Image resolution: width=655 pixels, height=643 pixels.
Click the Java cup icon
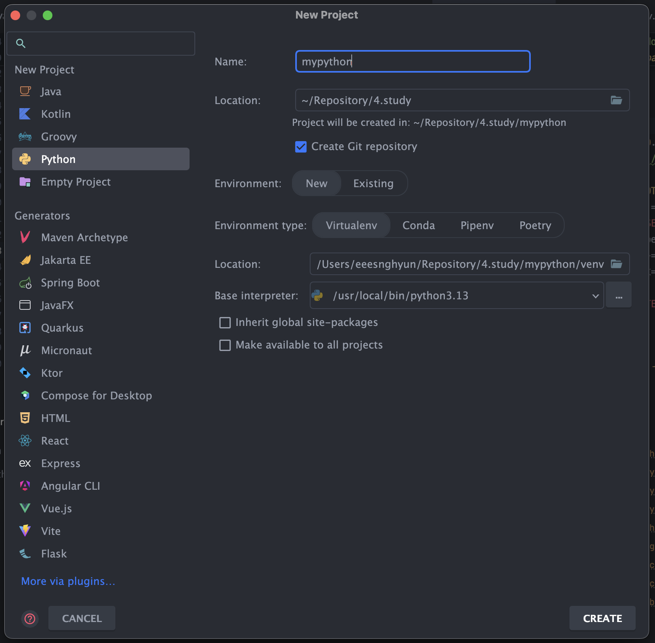coord(25,91)
